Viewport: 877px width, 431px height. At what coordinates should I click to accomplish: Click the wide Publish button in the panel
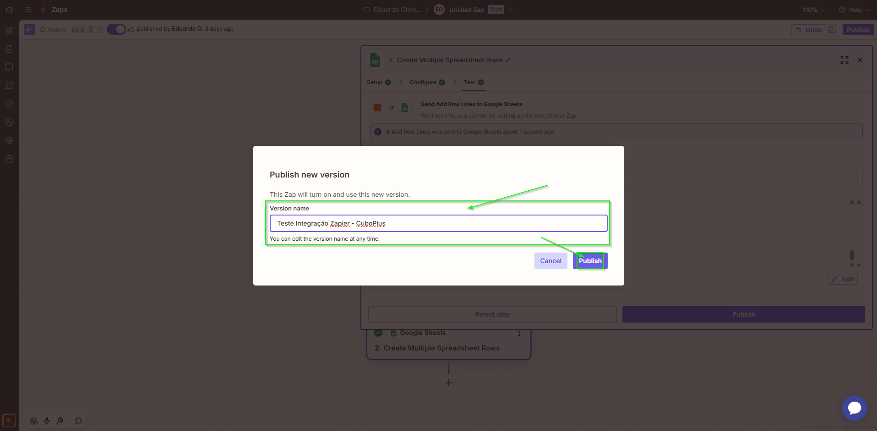(x=743, y=314)
